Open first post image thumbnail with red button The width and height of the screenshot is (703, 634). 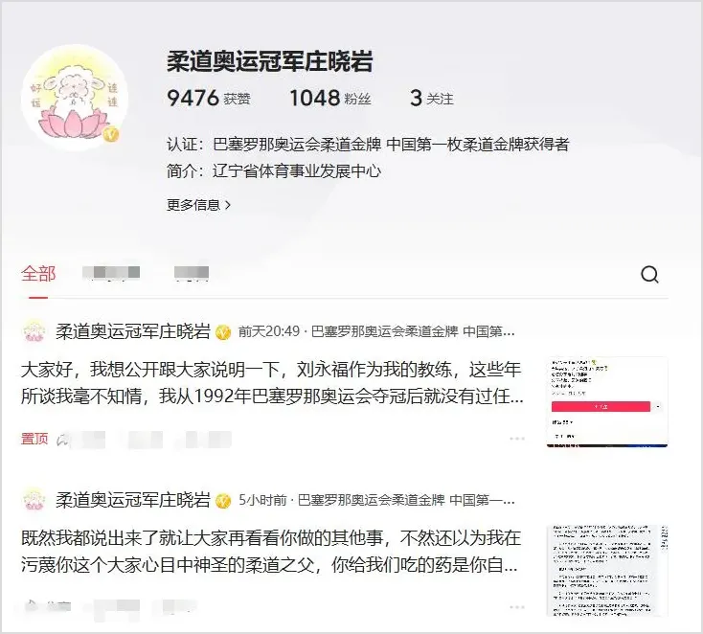(607, 401)
